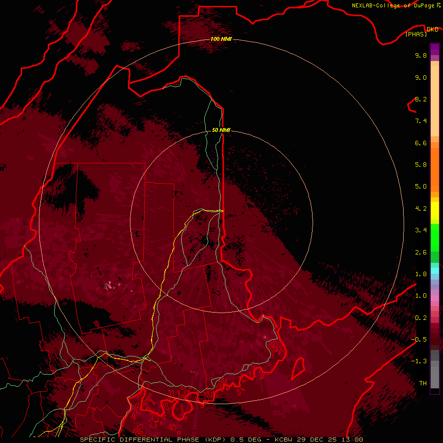Click the 1.0 value on the color scale
The height and width of the screenshot is (443, 443).
click(421, 296)
